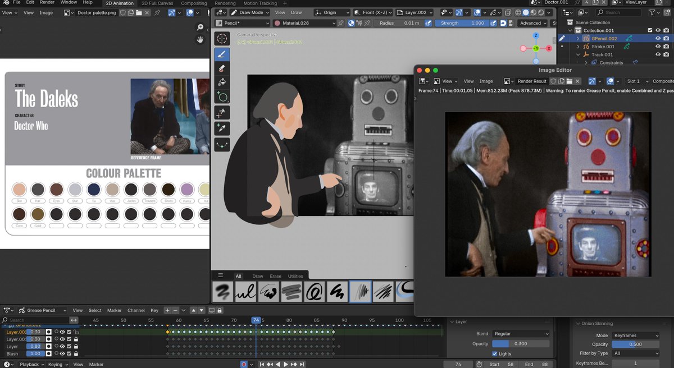The height and width of the screenshot is (368, 674).
Task: Adjust the Onion Skinning Opacity 0.500 slider
Action: (x=635, y=344)
